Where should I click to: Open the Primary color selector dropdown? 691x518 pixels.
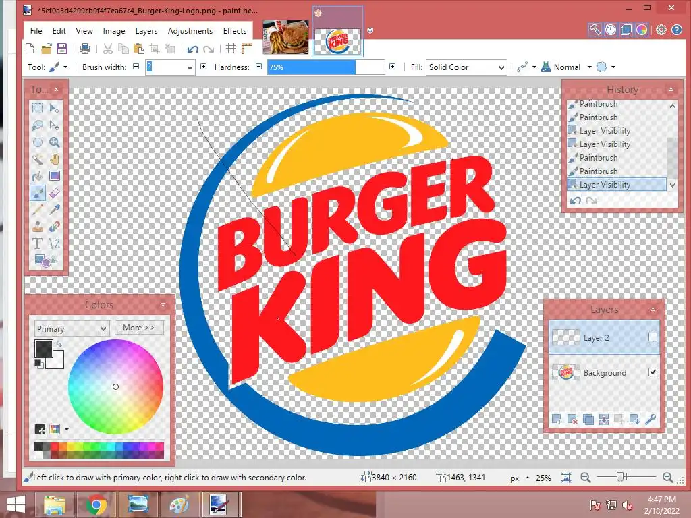tap(72, 328)
